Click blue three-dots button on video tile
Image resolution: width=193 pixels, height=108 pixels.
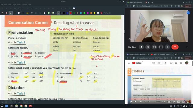pyautogui.click(x=188, y=13)
